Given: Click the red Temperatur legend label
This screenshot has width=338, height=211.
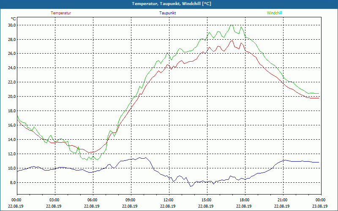Looking at the screenshot, I should pyautogui.click(x=61, y=13).
